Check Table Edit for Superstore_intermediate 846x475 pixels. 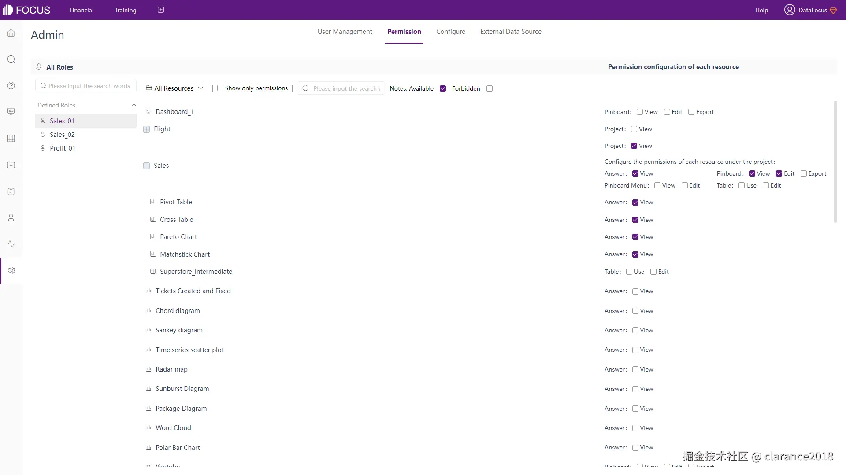tap(653, 272)
